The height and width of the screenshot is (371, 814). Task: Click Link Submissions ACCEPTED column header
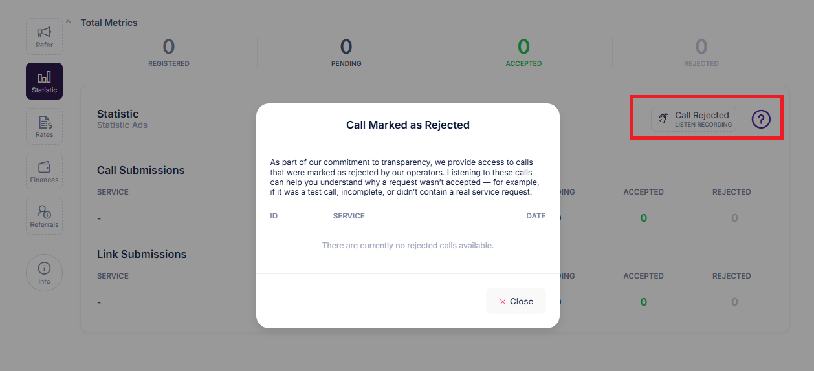click(x=643, y=276)
